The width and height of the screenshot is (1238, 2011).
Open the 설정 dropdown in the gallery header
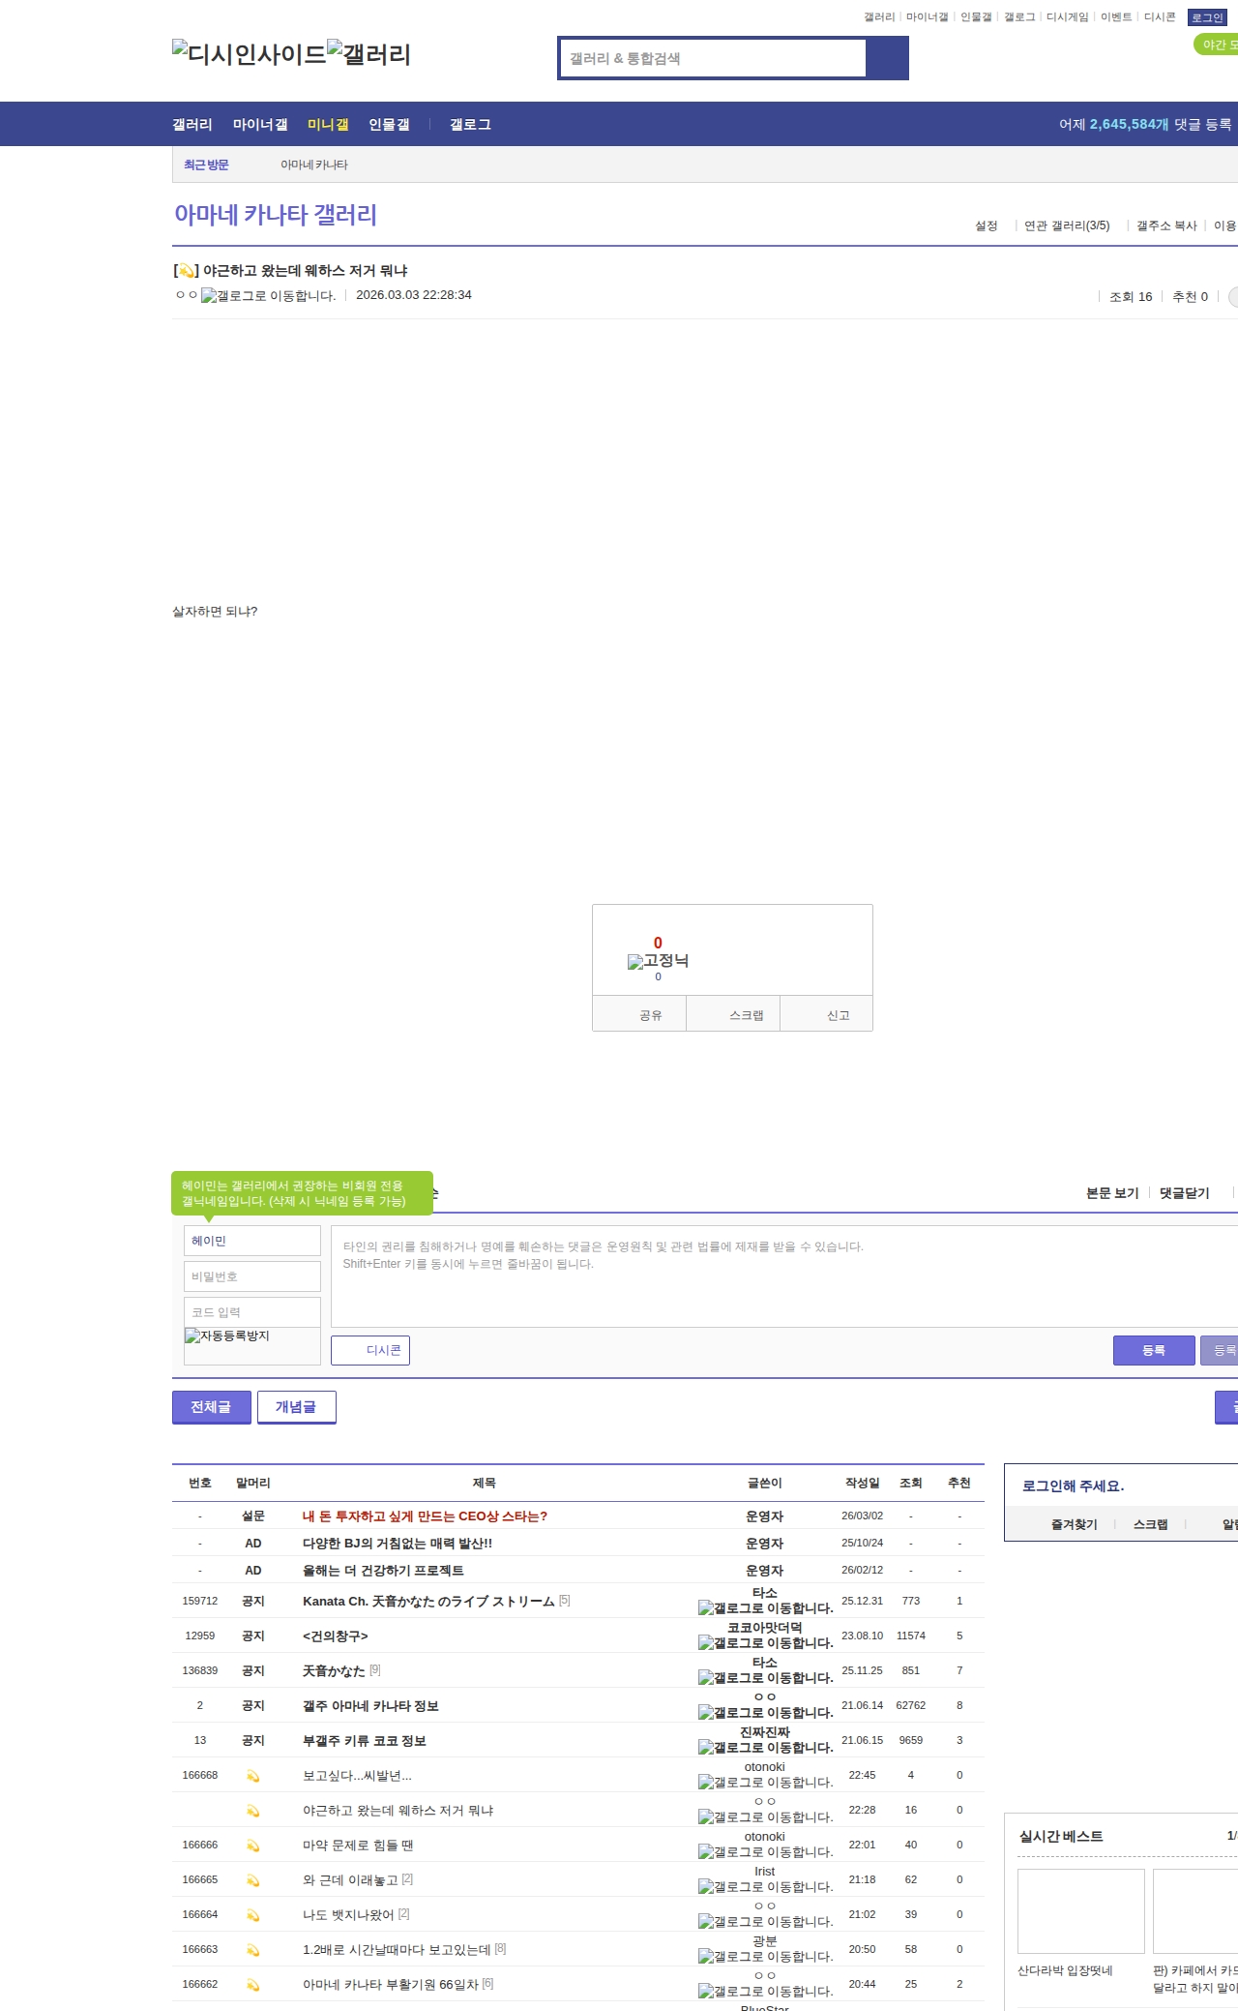[987, 225]
